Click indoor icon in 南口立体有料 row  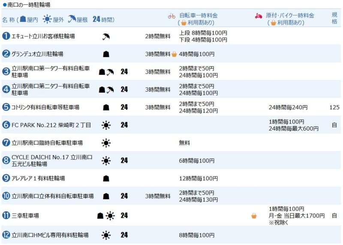pos(106,196)
